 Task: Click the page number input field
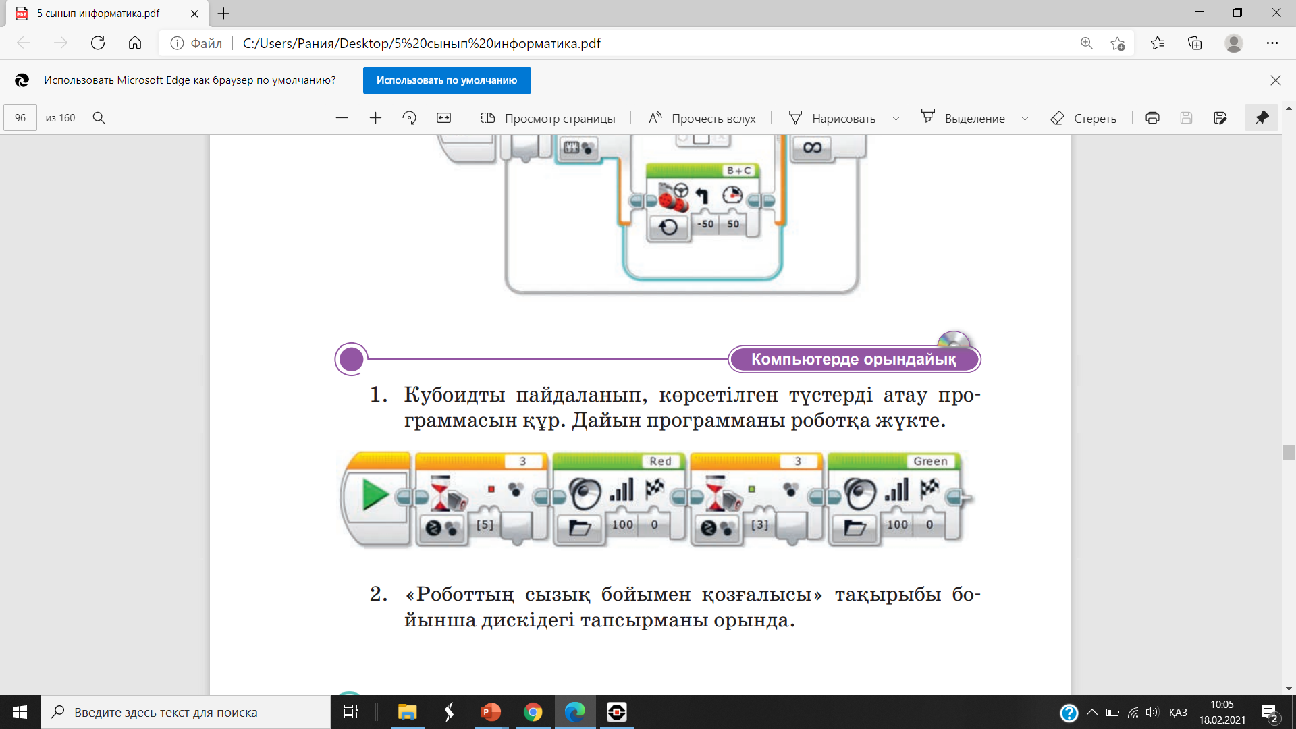pos(20,118)
